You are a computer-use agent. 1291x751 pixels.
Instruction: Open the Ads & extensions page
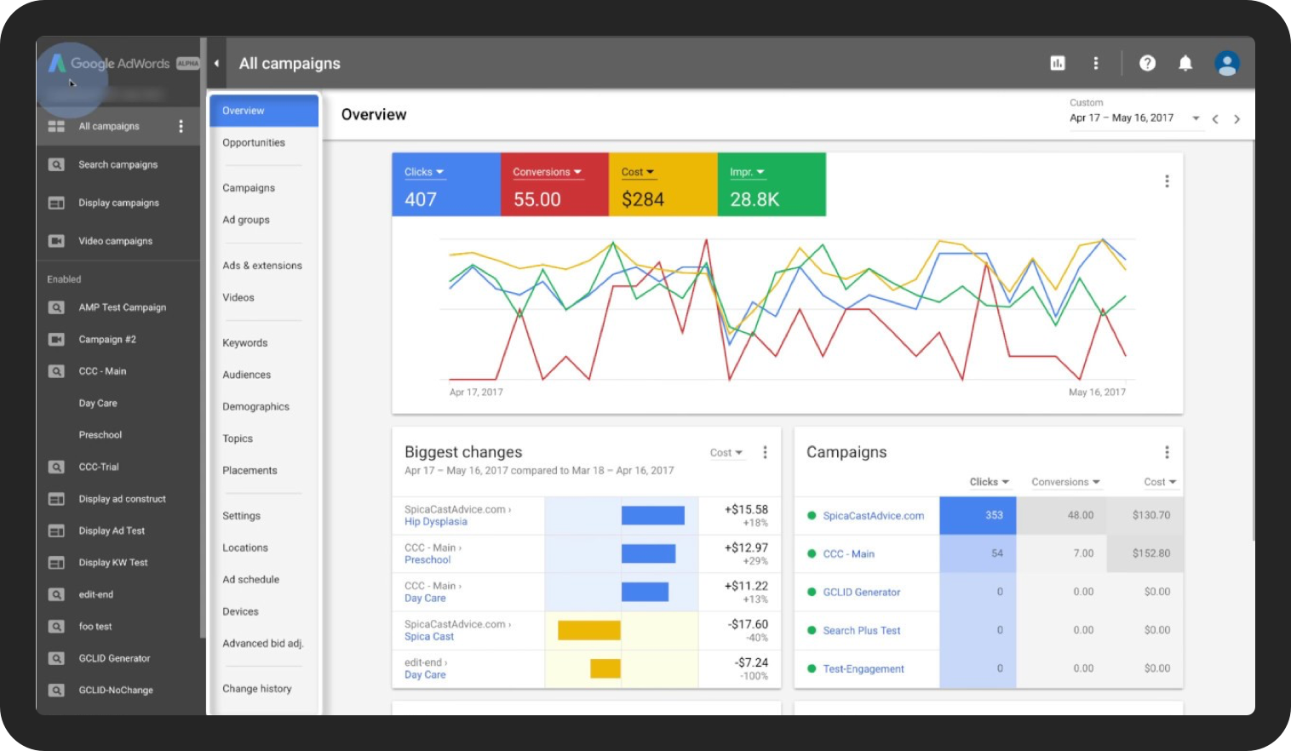coord(262,266)
